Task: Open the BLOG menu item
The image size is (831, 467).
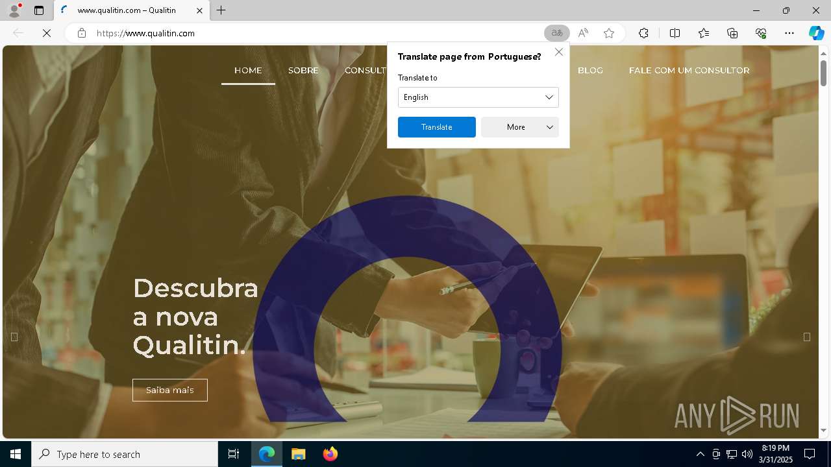Action: coord(590,70)
